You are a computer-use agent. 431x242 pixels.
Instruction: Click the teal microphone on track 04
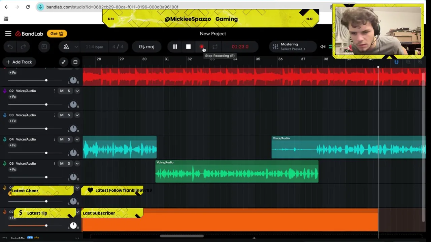[5, 139]
